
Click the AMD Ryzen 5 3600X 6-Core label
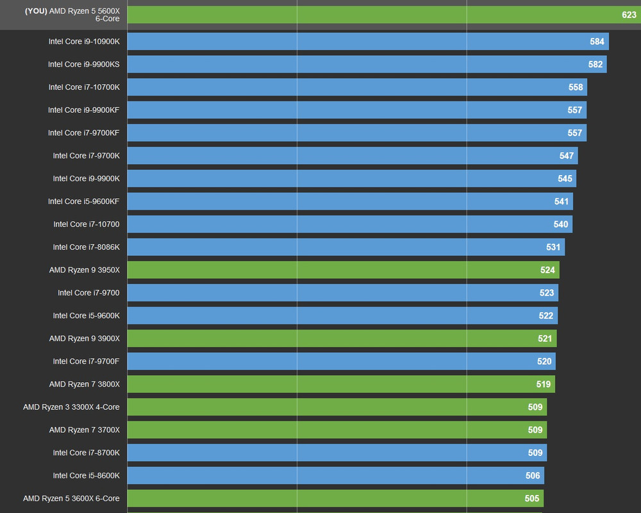pyautogui.click(x=72, y=499)
